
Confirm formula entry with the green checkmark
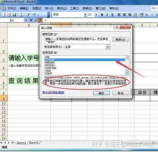(x=36, y=21)
